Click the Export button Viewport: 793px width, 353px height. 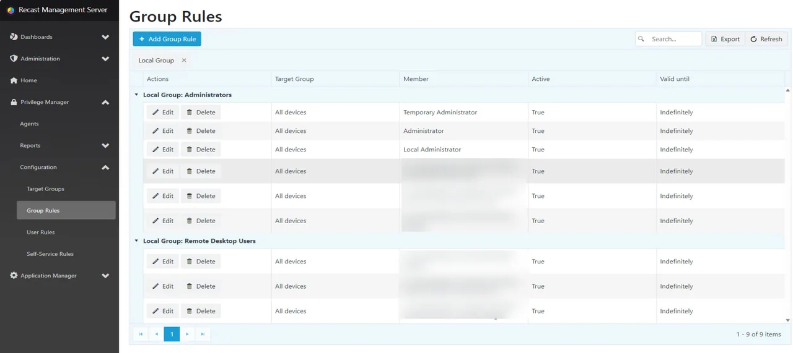725,39
